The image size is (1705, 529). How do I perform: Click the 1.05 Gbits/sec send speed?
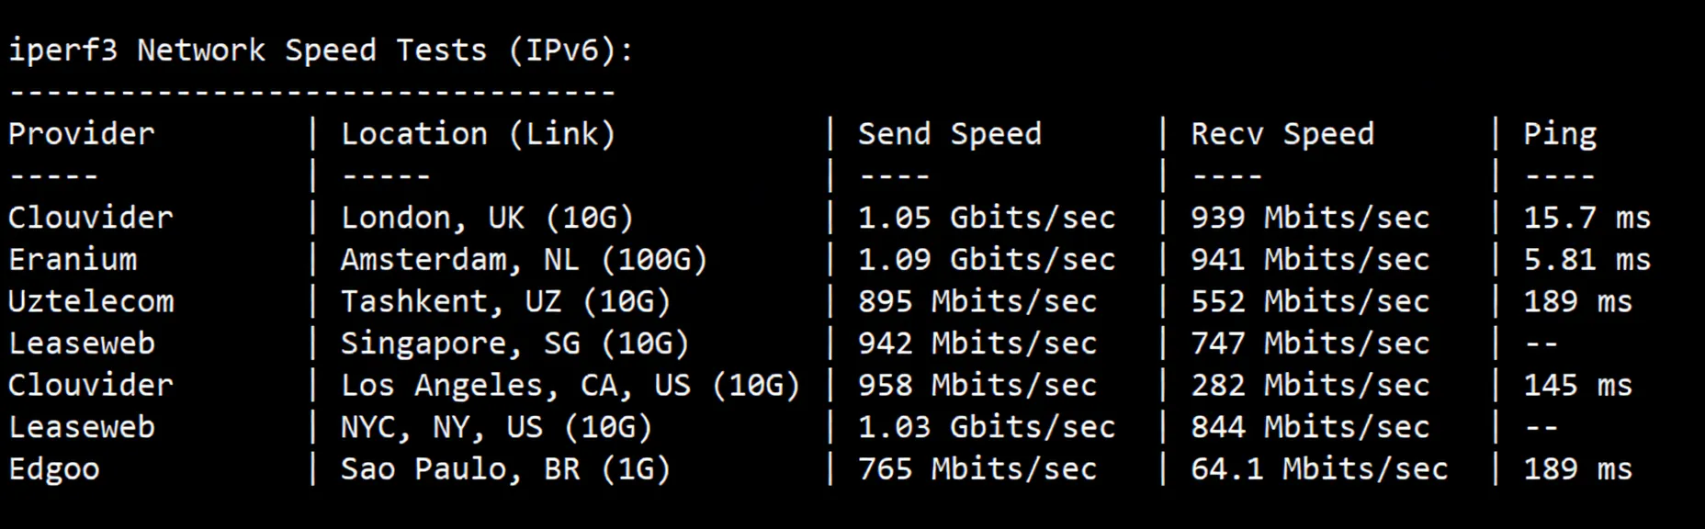987,219
